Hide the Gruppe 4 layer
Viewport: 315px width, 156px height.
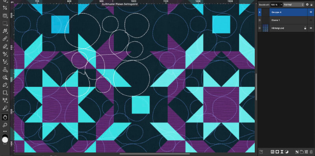pos(311,12)
